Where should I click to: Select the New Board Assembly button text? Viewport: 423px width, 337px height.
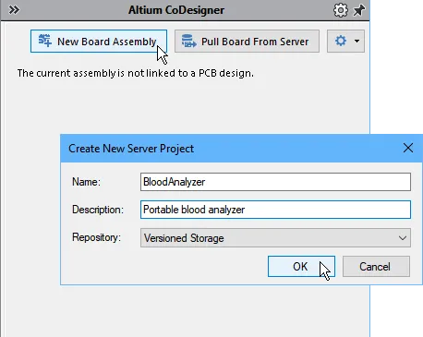click(107, 42)
